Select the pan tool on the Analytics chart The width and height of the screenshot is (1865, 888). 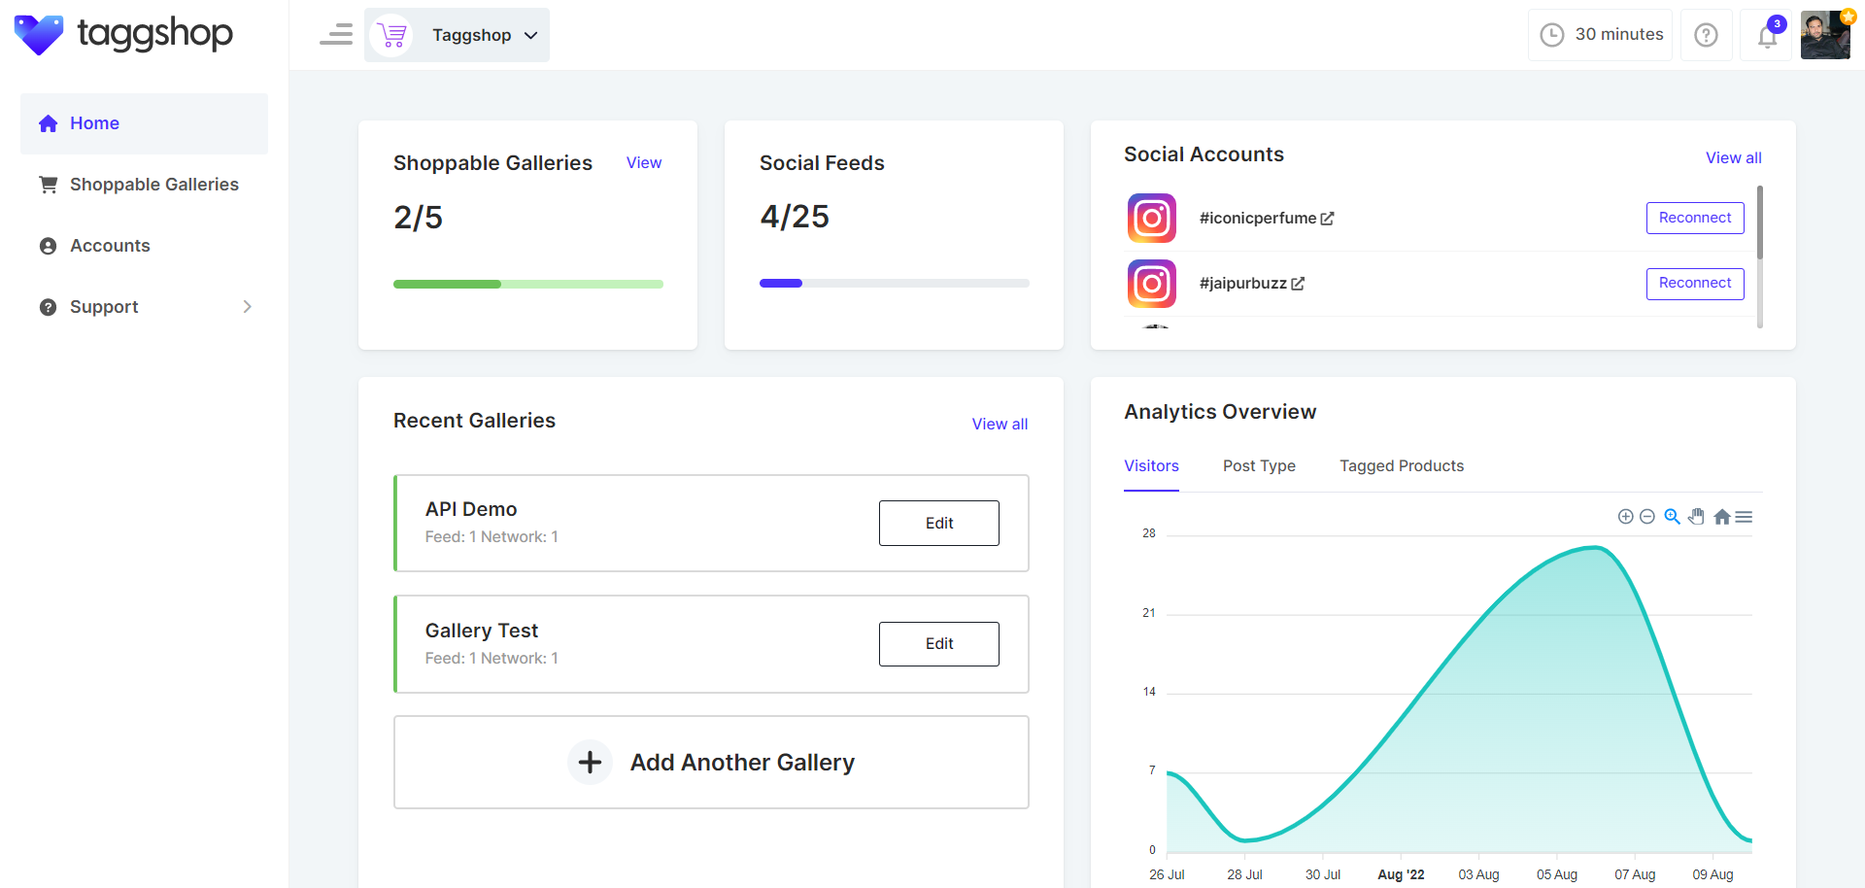tap(1697, 516)
